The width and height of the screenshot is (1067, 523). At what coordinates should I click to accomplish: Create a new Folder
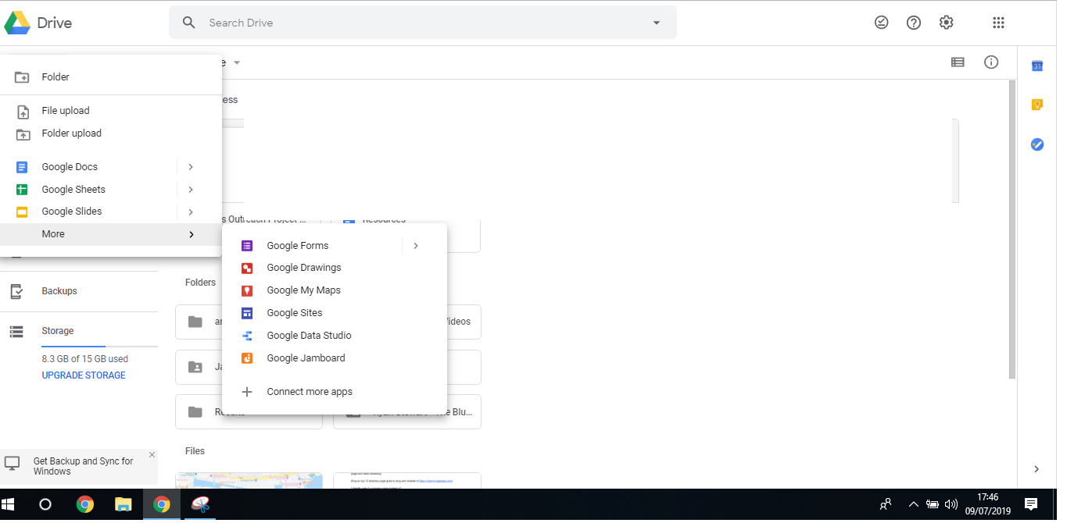pyautogui.click(x=110, y=77)
